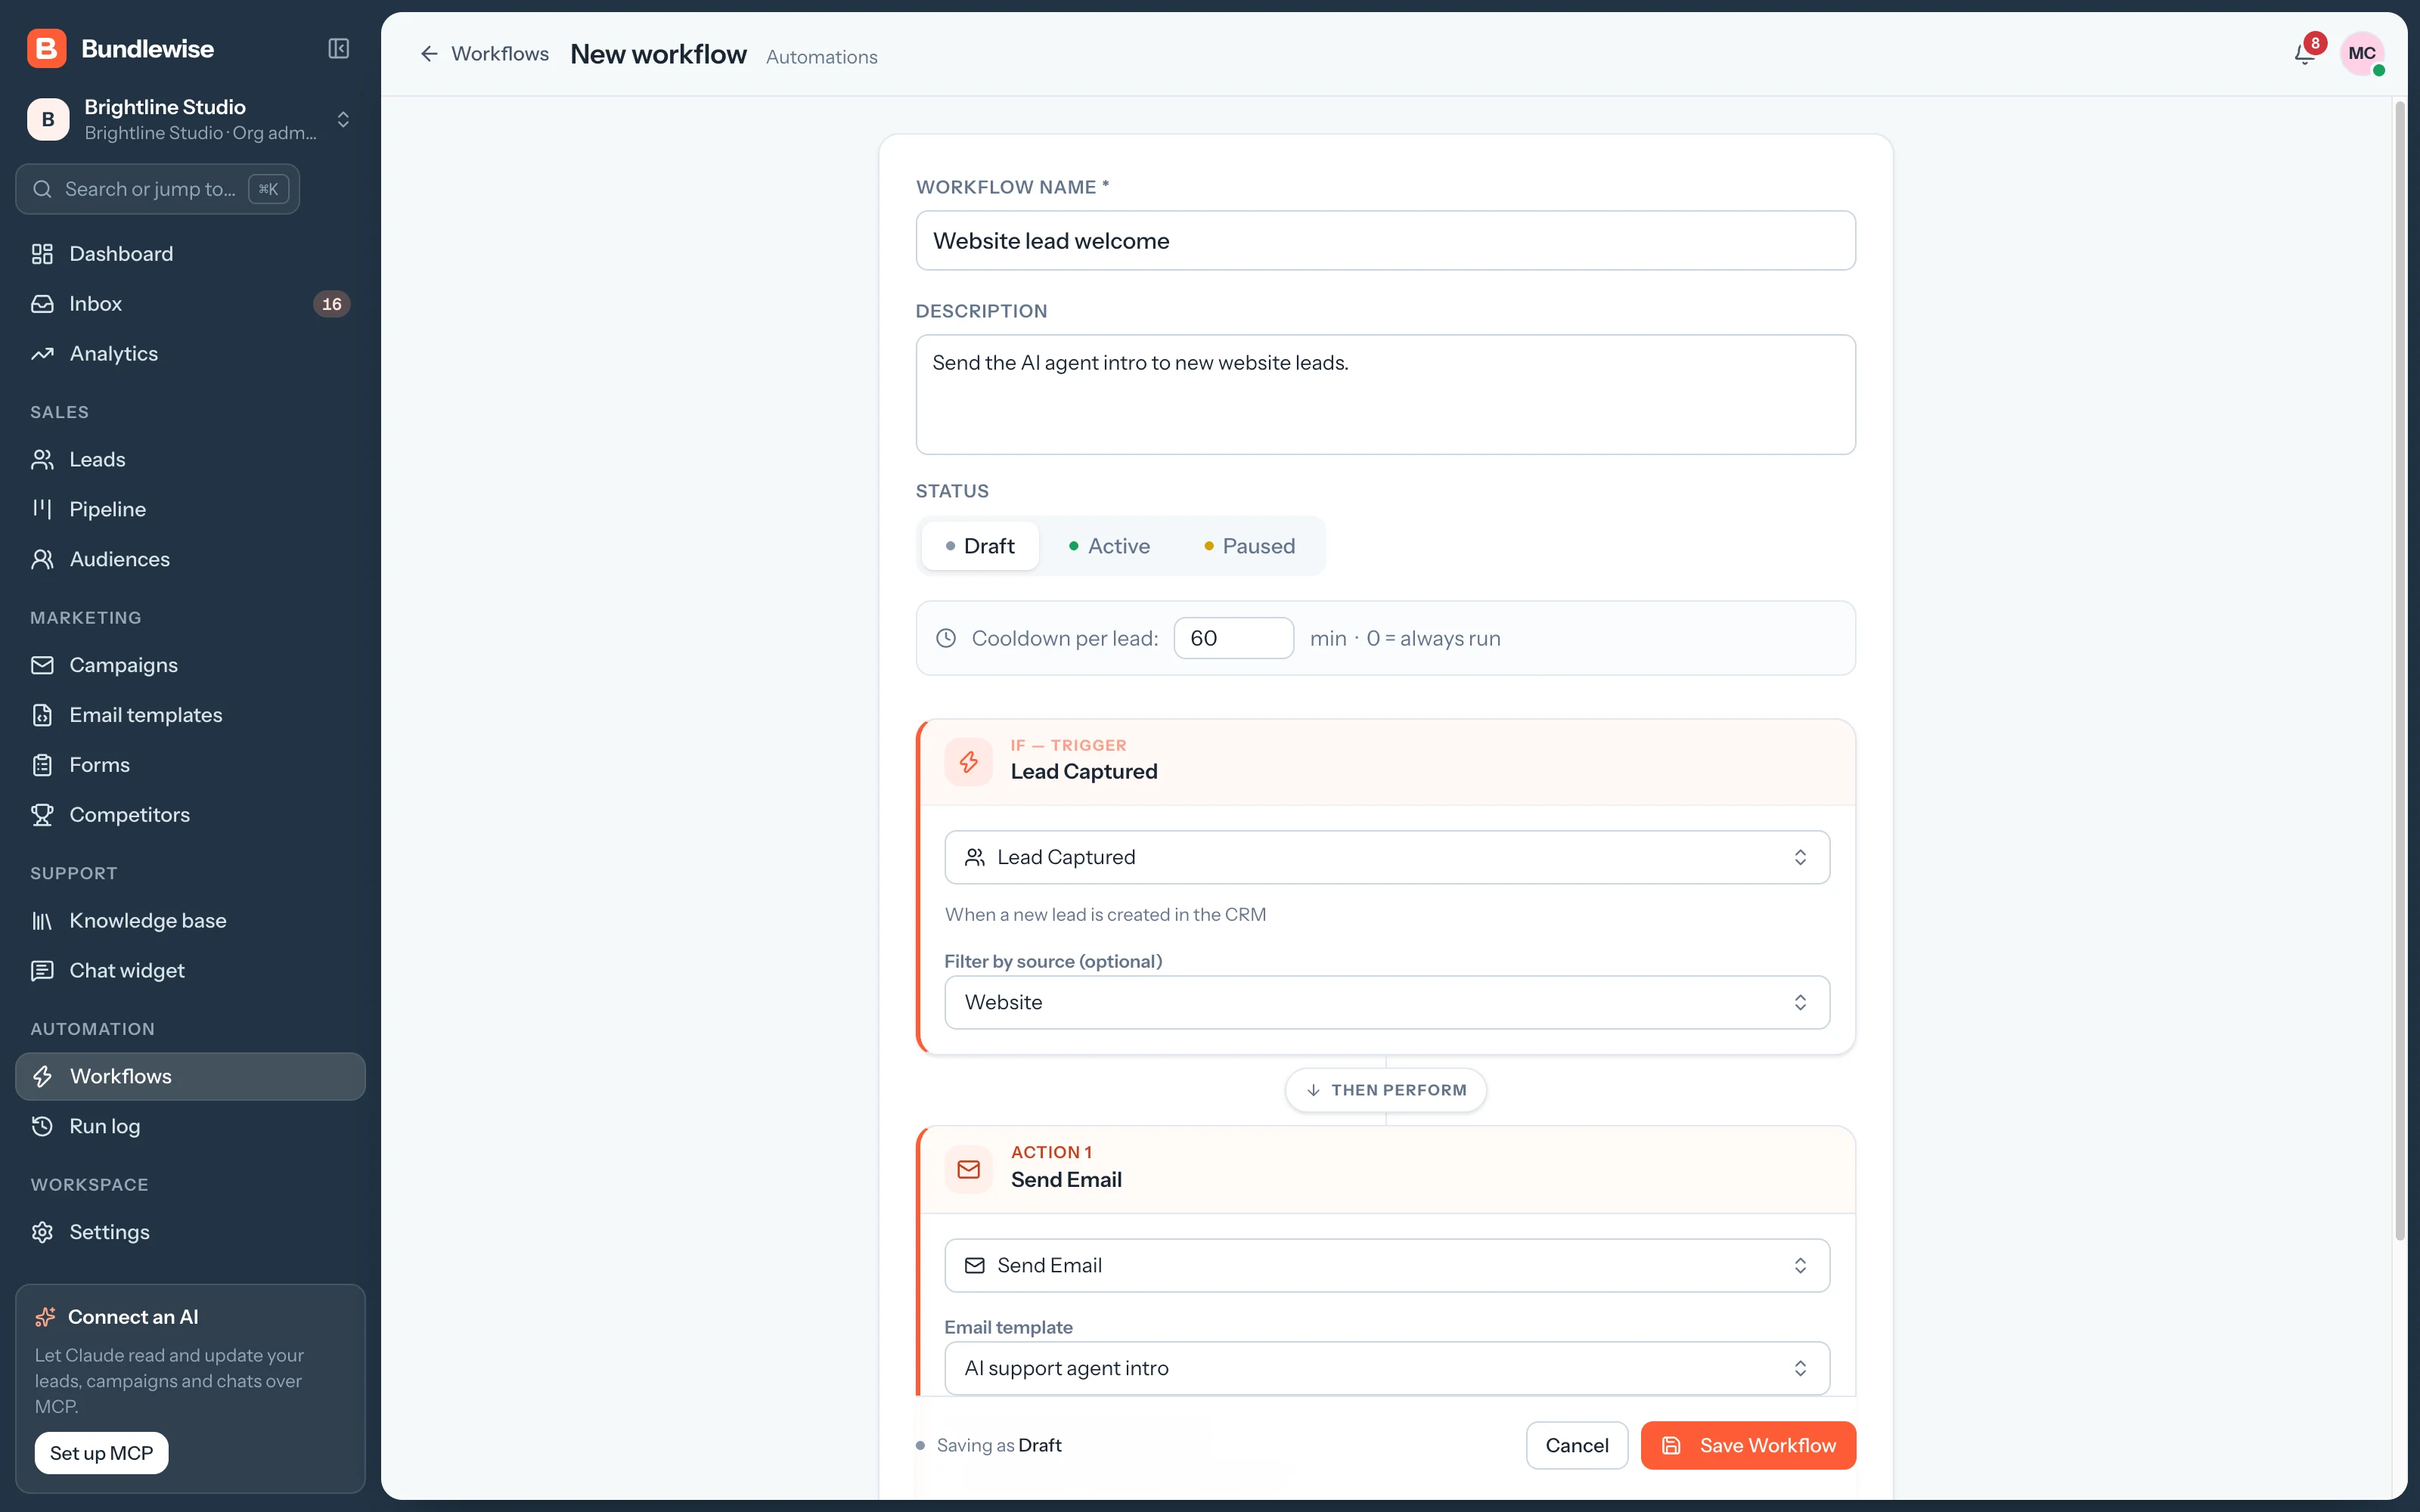
Task: Open Email templates in the sidebar
Action: (x=190, y=715)
